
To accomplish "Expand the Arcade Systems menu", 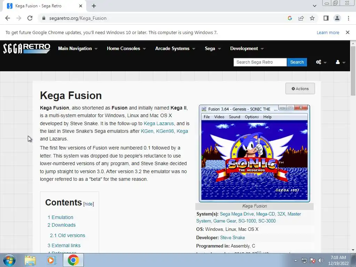I will click(175, 49).
